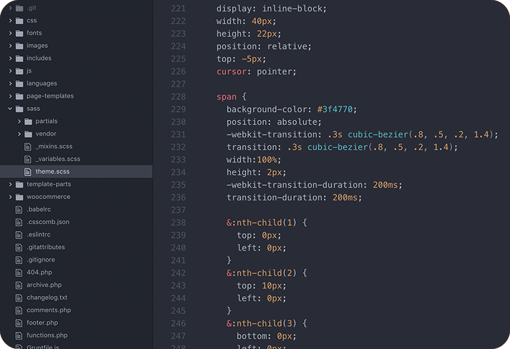Open the .gitignore file name
The image size is (510, 349).
(x=41, y=260)
